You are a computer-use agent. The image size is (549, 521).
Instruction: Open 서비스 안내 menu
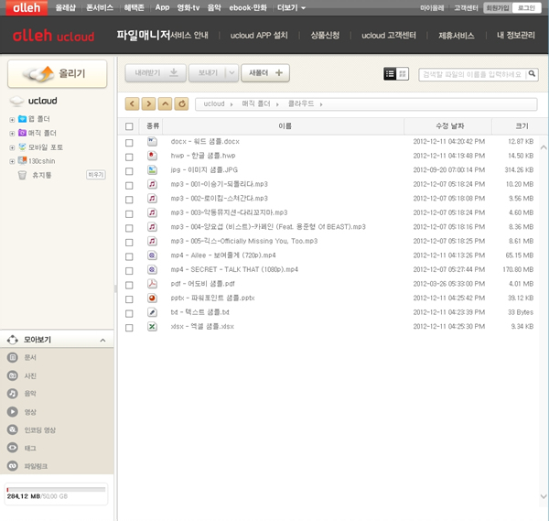coord(189,36)
